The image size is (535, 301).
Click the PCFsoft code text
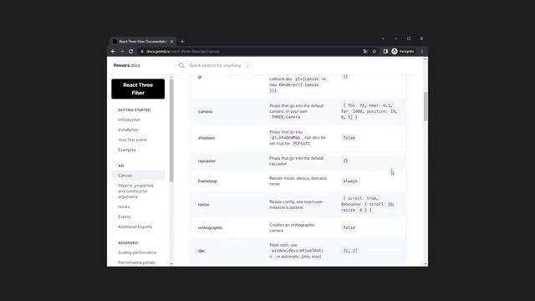(x=302, y=143)
